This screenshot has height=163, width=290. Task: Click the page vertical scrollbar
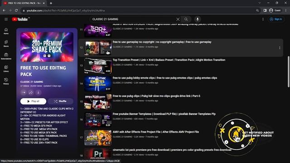point(288,72)
